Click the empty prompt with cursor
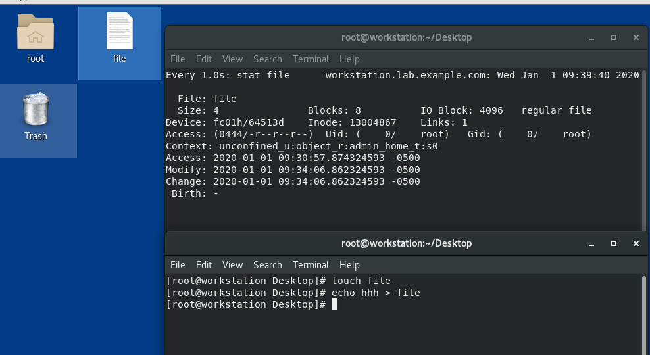The width and height of the screenshot is (650, 355). [x=251, y=304]
